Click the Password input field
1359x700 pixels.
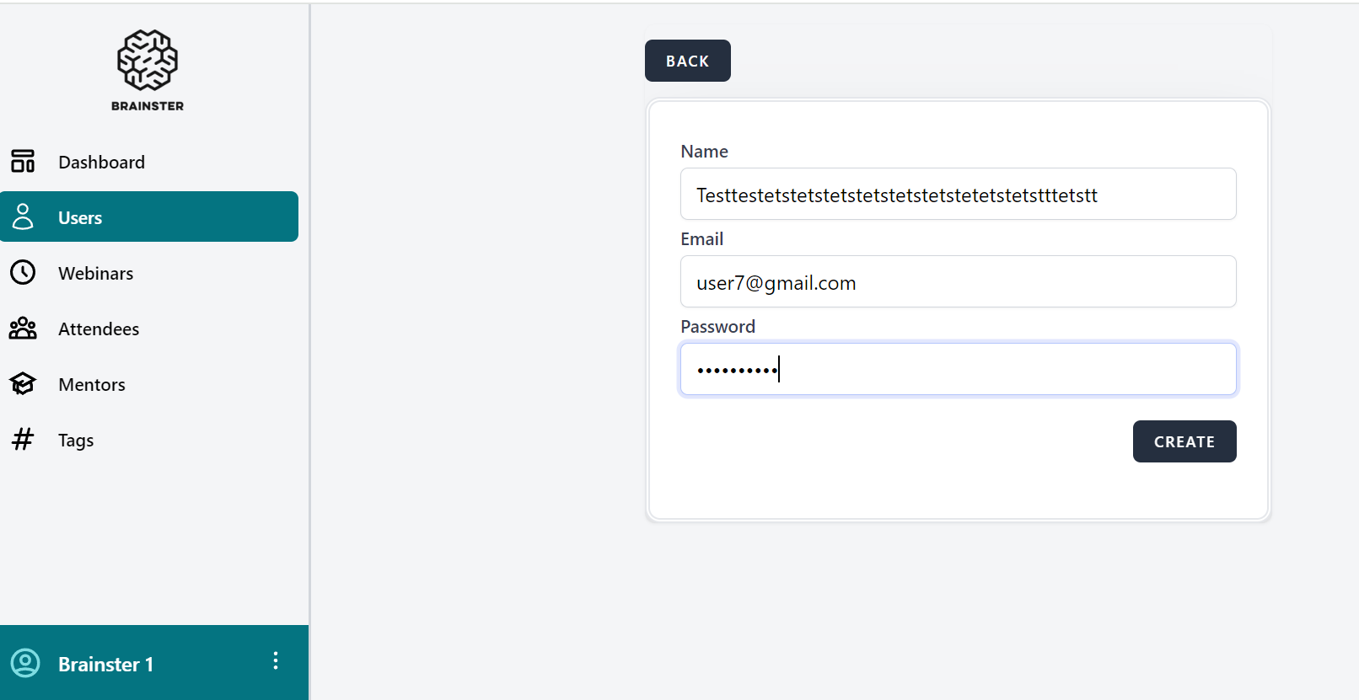(958, 369)
